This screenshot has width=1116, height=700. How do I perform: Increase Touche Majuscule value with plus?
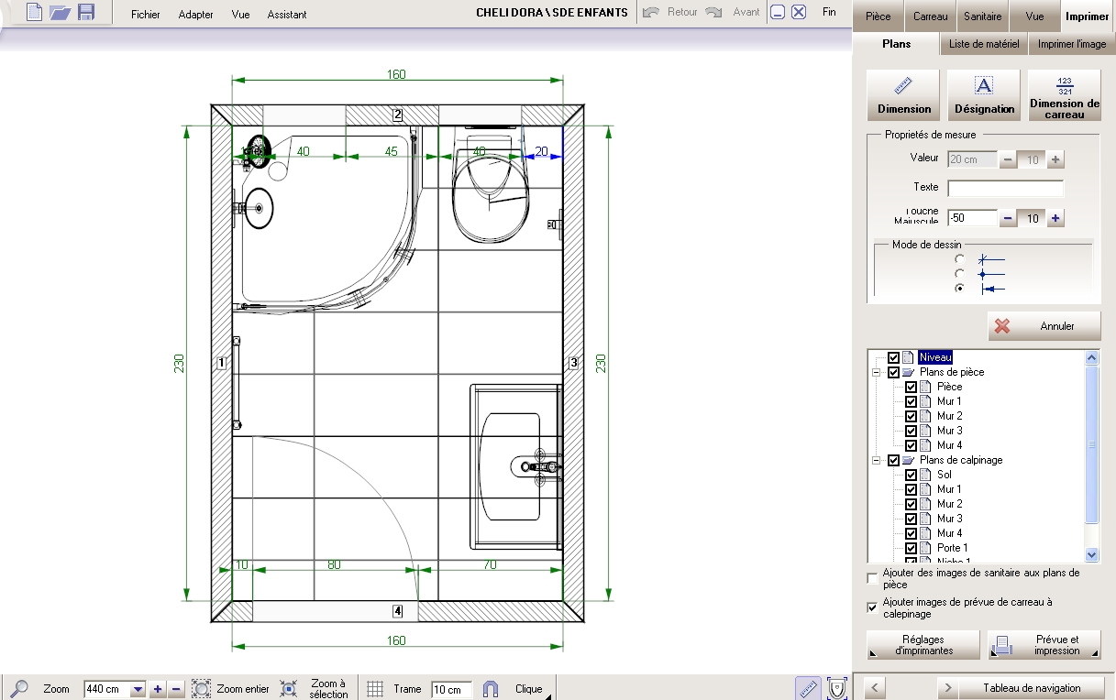pos(1055,218)
